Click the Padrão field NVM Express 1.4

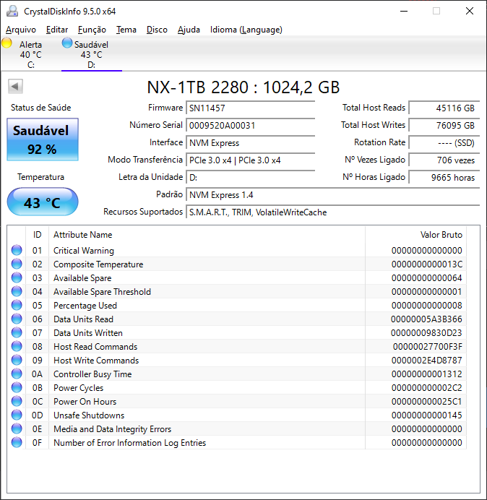pyautogui.click(x=333, y=195)
